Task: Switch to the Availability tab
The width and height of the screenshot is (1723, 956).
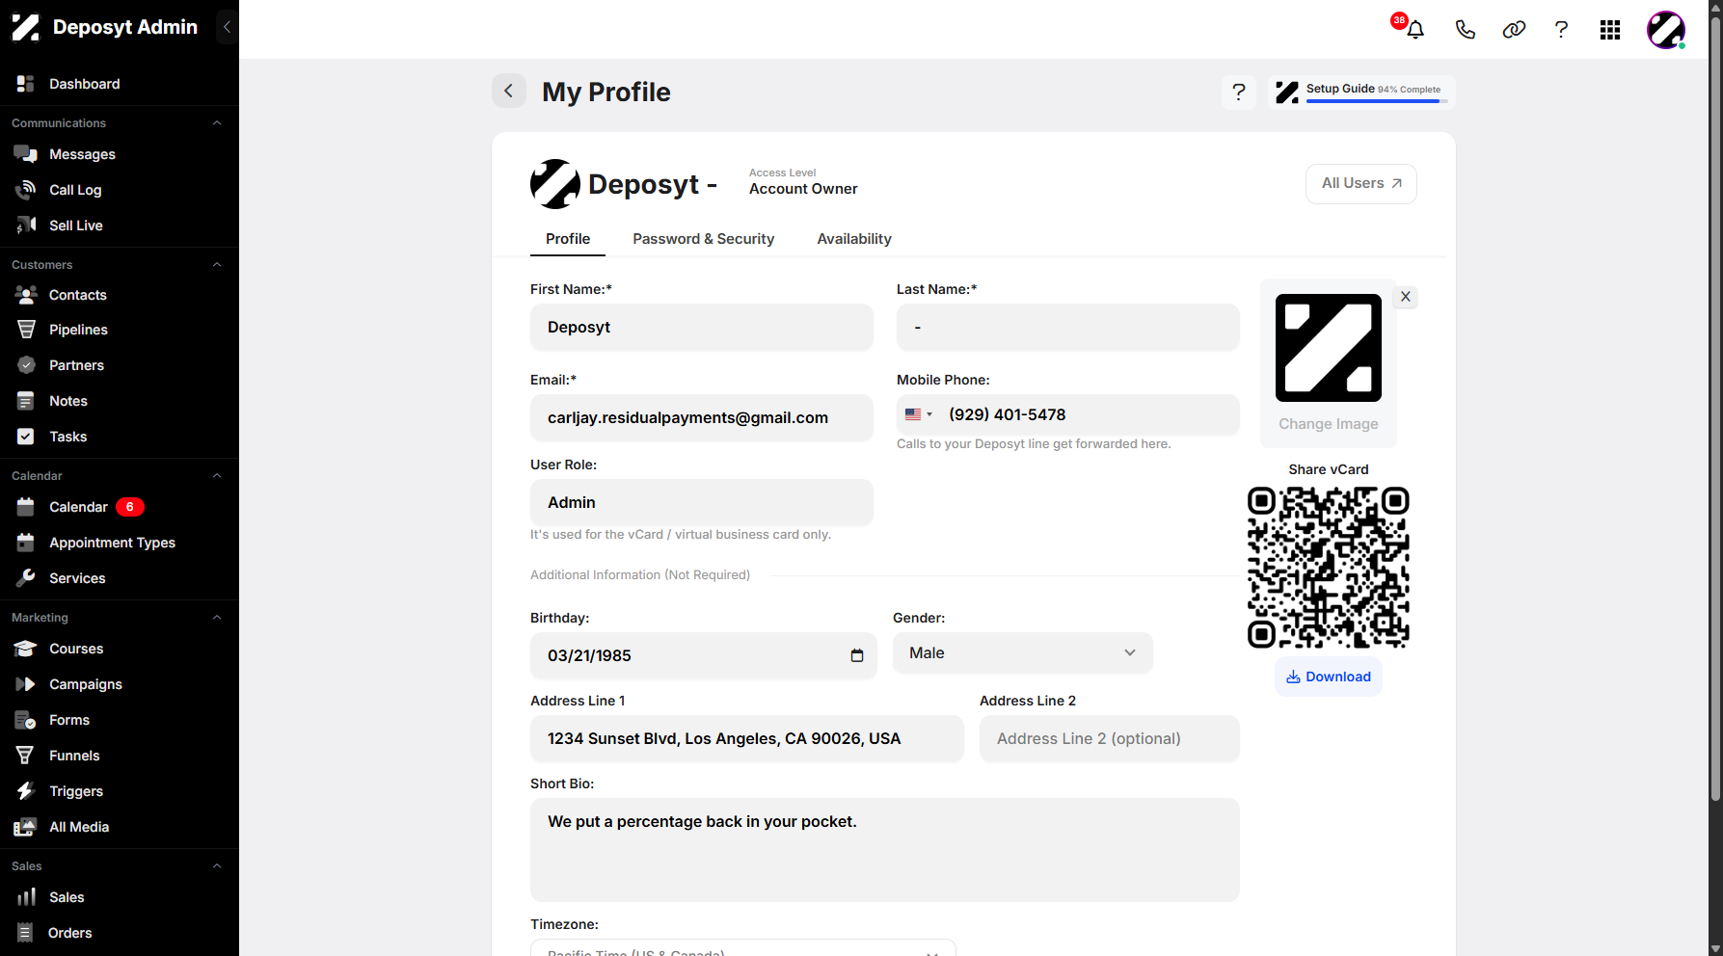Action: [x=854, y=239]
